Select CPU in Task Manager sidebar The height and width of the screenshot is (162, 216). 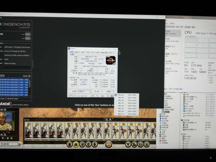coord(173,33)
